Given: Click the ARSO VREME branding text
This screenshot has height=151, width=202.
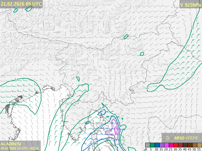Looking at the screenshot, I should (186, 138).
